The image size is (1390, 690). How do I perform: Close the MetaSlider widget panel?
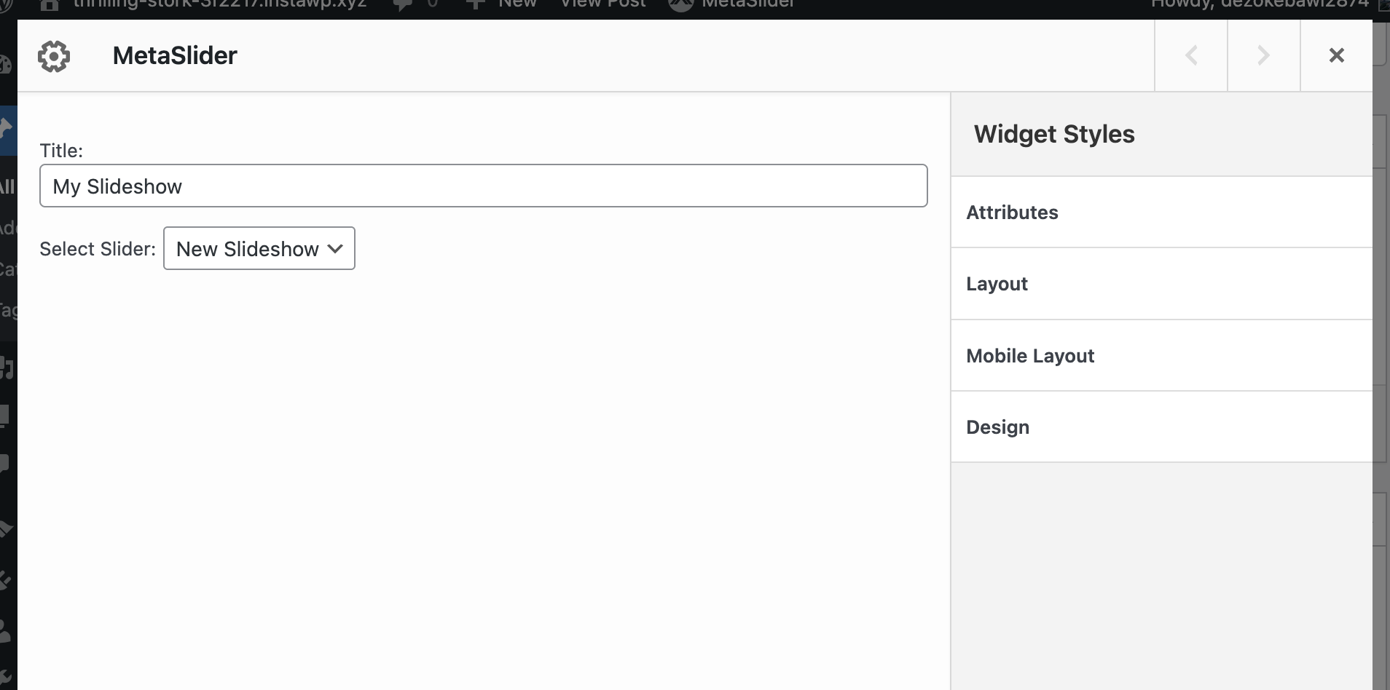coord(1336,55)
